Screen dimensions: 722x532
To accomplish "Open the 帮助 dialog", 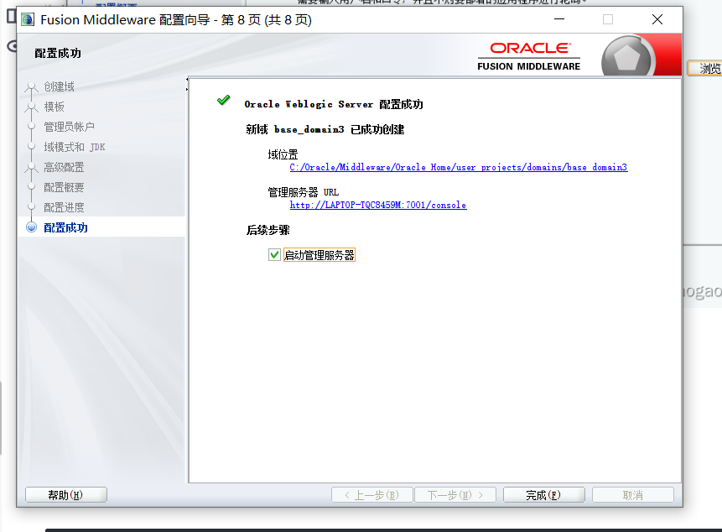I will point(65,494).
